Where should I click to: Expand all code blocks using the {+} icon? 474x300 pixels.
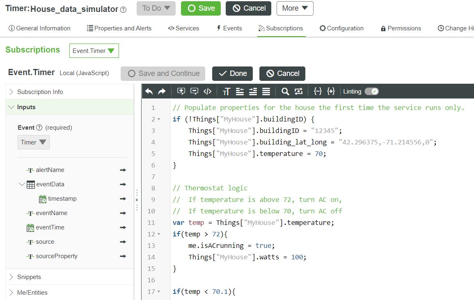click(x=331, y=91)
